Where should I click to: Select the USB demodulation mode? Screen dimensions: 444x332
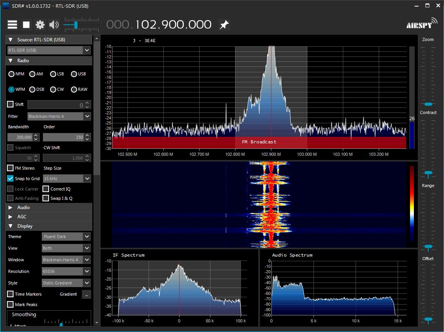[74, 74]
